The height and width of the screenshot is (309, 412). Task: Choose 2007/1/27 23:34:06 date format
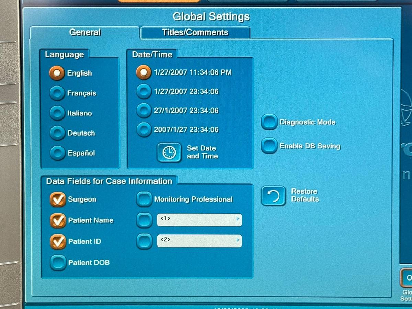pos(144,129)
